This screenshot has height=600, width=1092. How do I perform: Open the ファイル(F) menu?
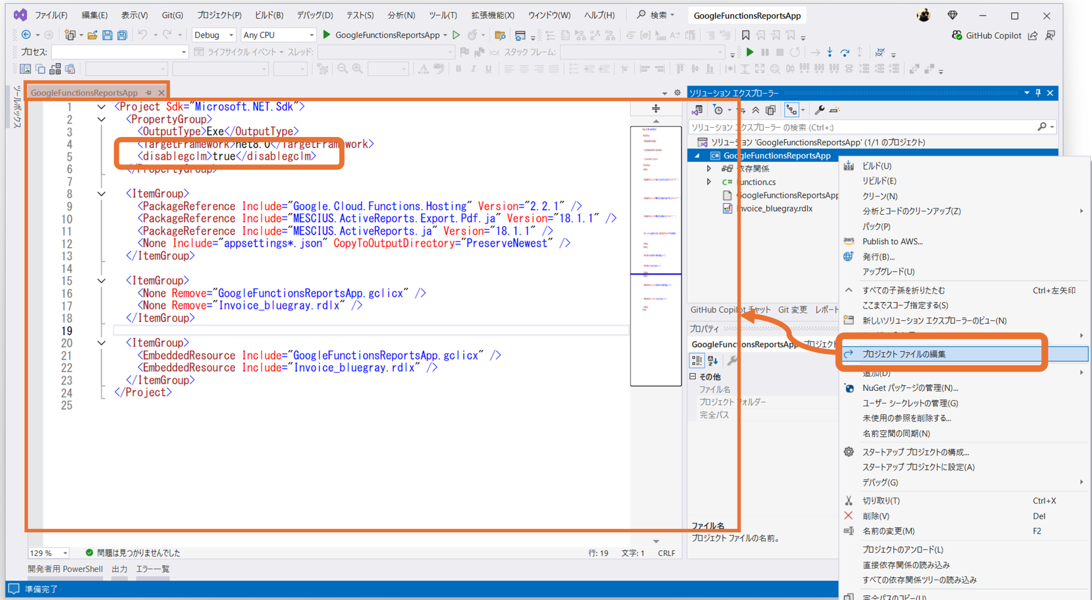tap(51, 15)
